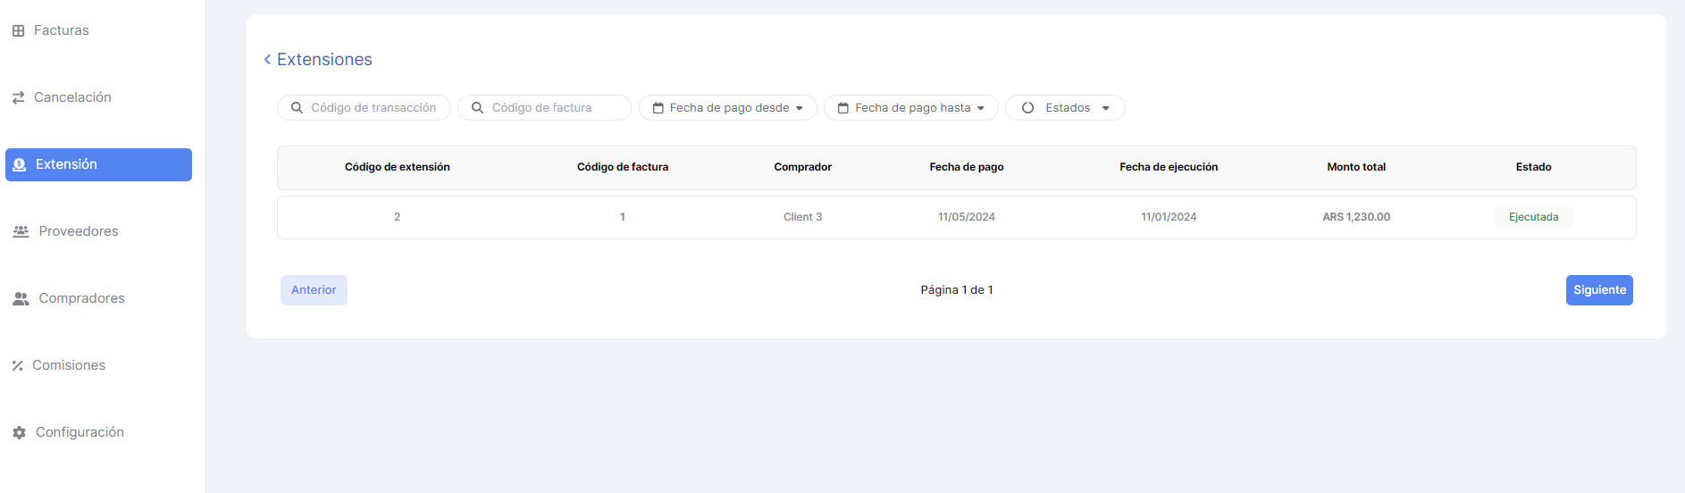Click the Cancelación swap arrows icon
Viewport: 1685px width, 493px height.
18,98
